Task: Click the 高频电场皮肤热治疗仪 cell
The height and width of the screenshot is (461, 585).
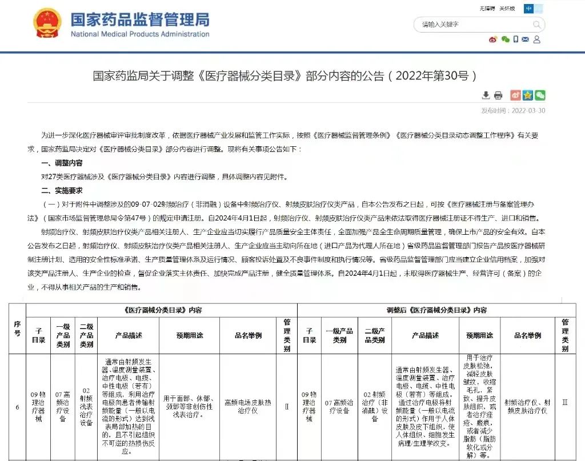Action: tap(248, 407)
